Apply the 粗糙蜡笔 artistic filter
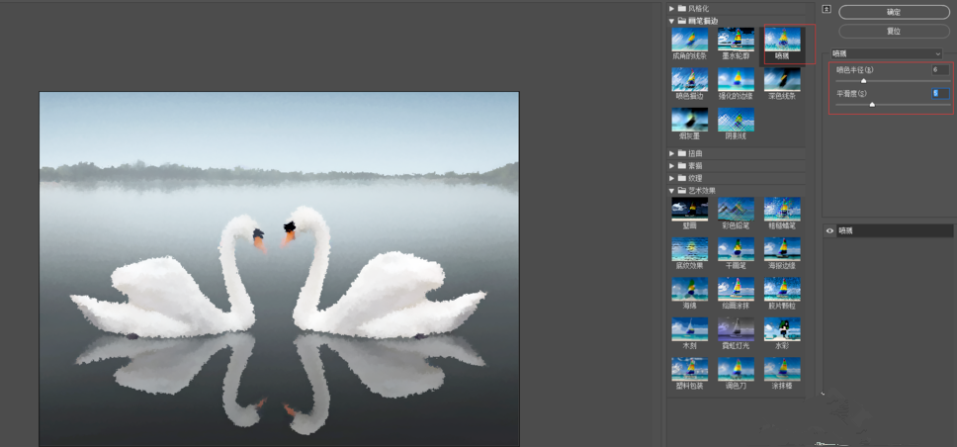Image resolution: width=957 pixels, height=447 pixels. 782,209
